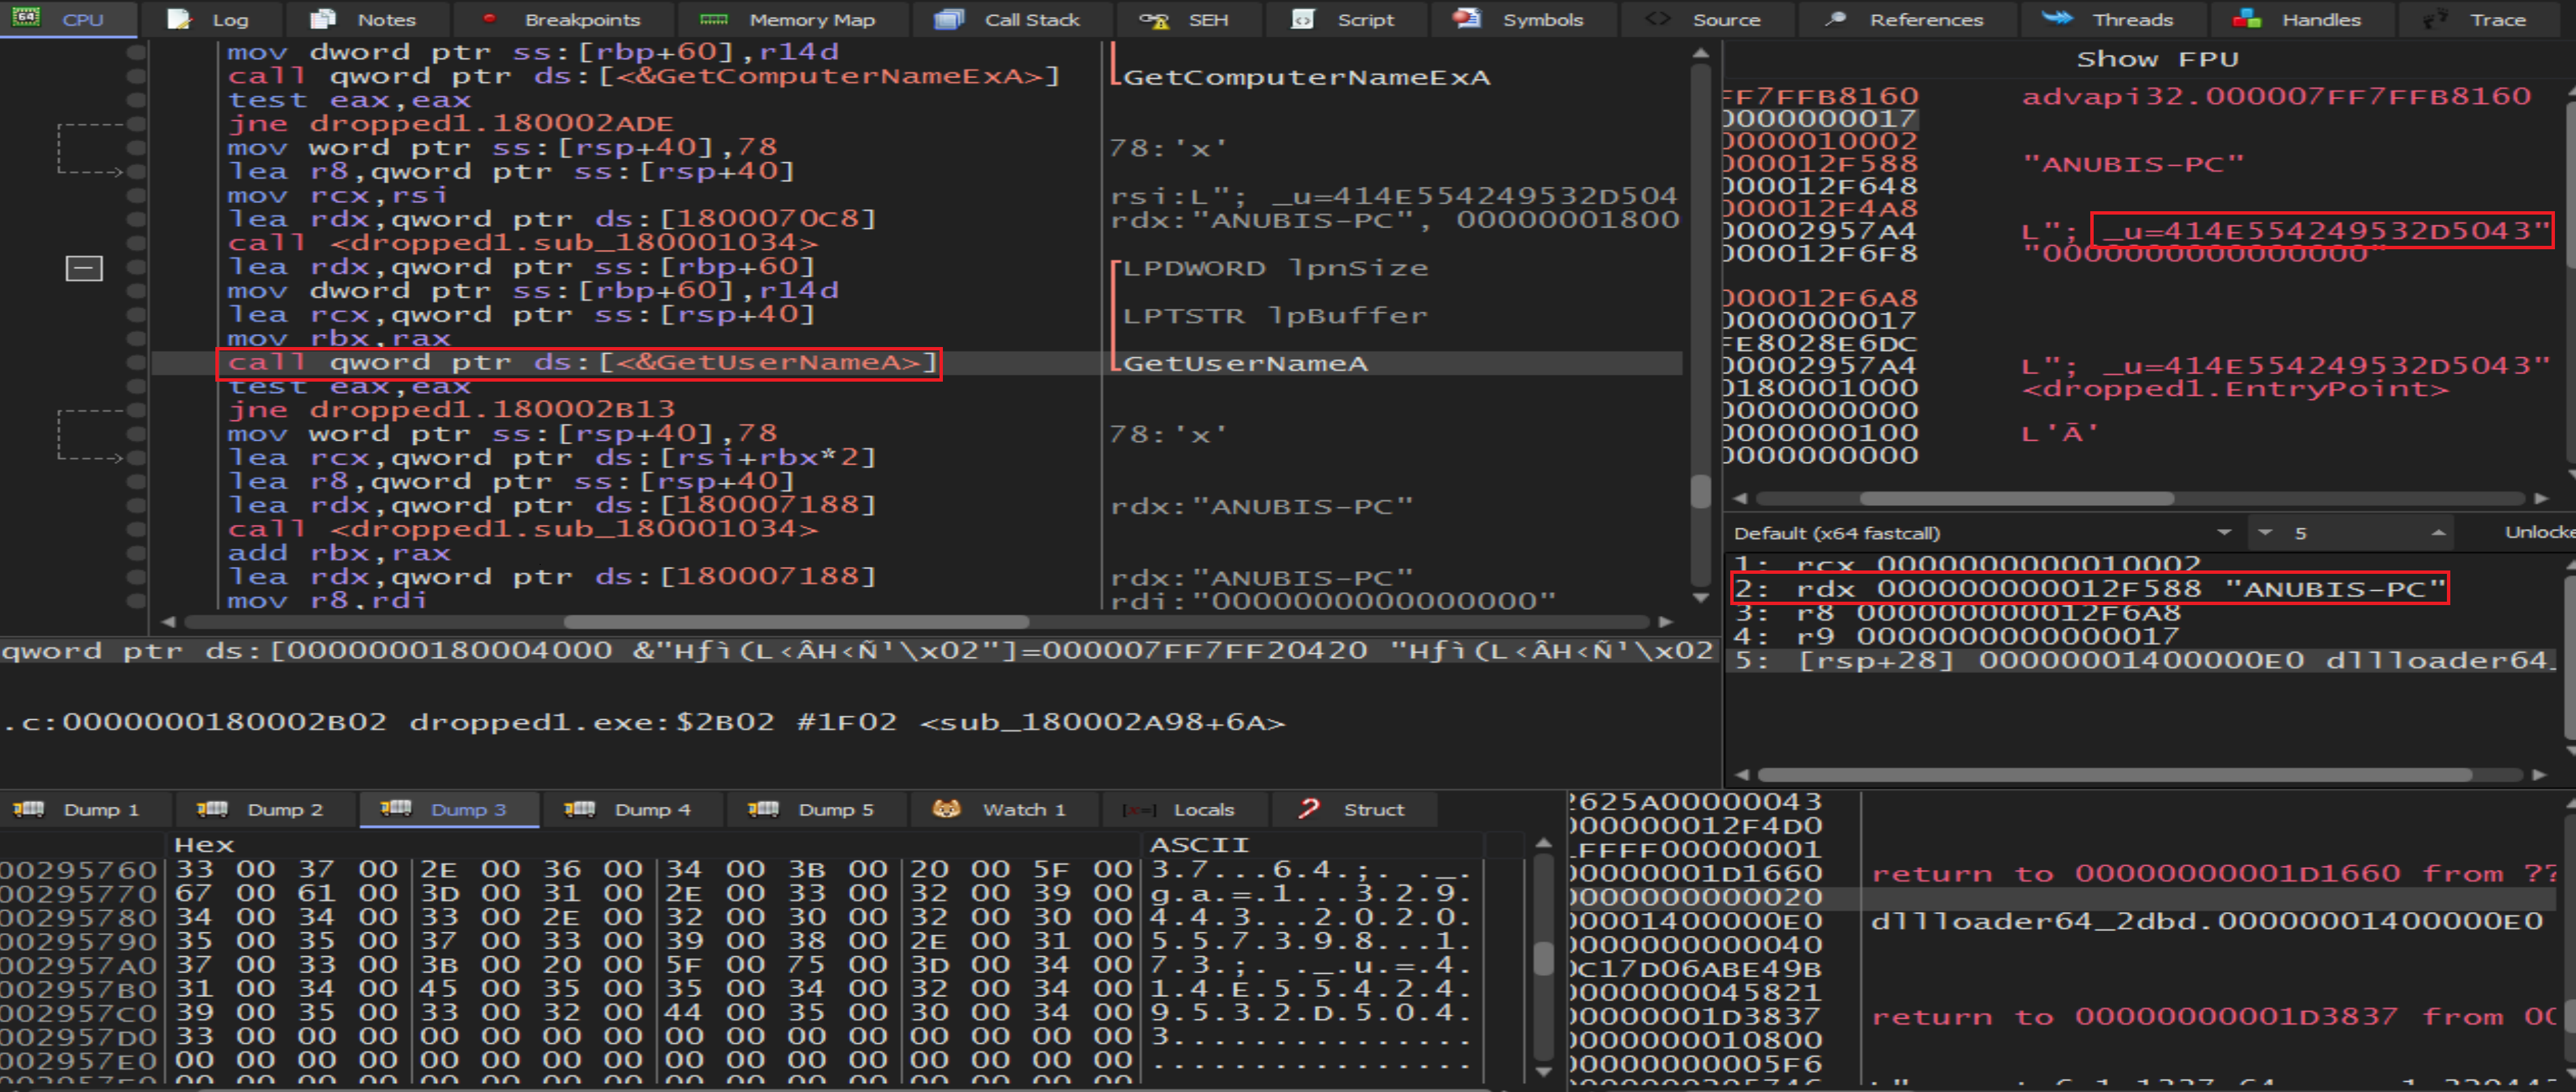Viewport: 2576px width, 1092px height.
Task: Click the Log tab notepad icon
Action: [x=178, y=19]
